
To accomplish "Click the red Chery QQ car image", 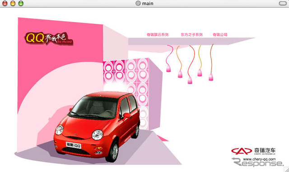I will 97,127.
